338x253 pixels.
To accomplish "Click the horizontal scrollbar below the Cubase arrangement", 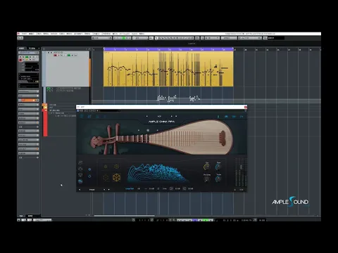I will (124, 216).
